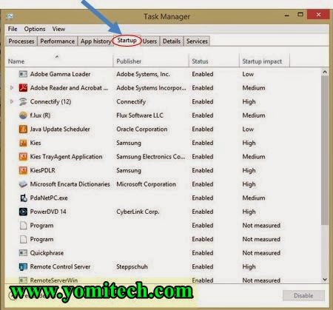Select the Remote Control Server icon

(23, 266)
